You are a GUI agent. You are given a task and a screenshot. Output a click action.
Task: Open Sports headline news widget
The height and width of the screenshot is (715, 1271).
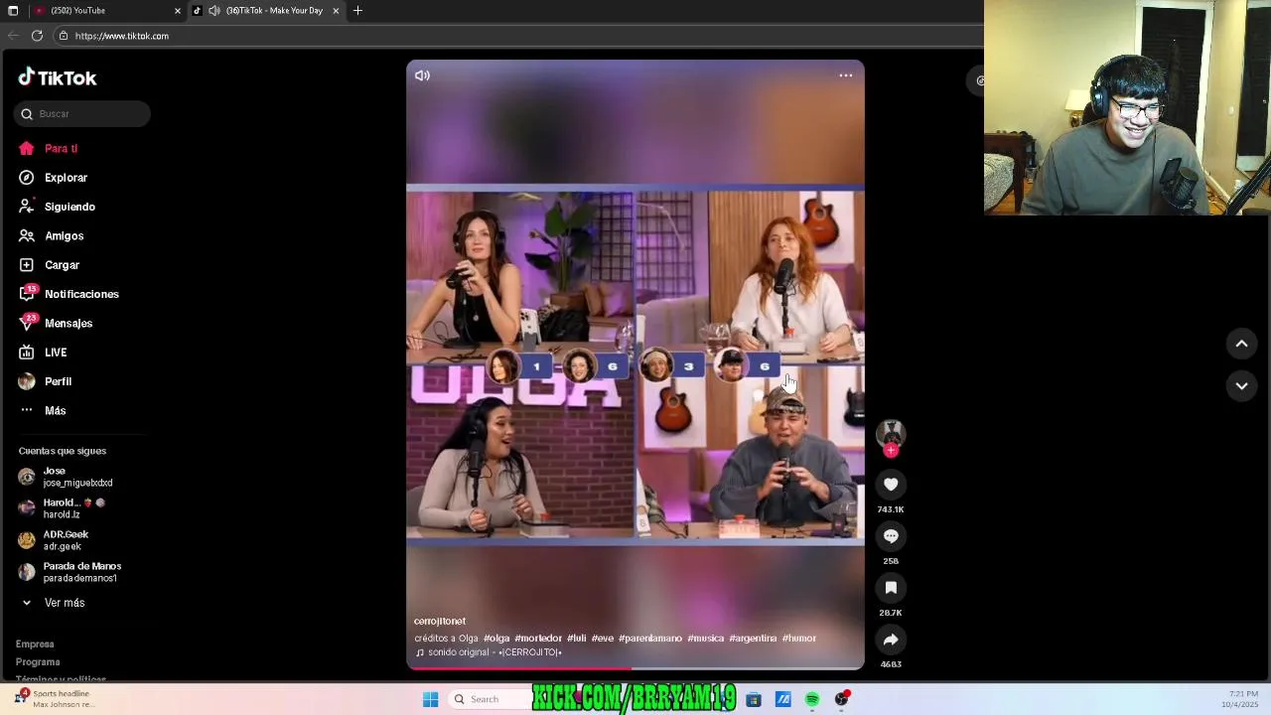55,699
